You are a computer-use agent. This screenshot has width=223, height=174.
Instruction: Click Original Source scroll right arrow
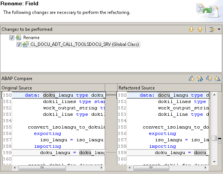102,168
